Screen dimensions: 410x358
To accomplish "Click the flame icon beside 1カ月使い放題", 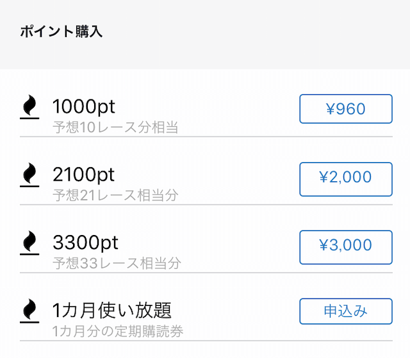I will coord(29,311).
